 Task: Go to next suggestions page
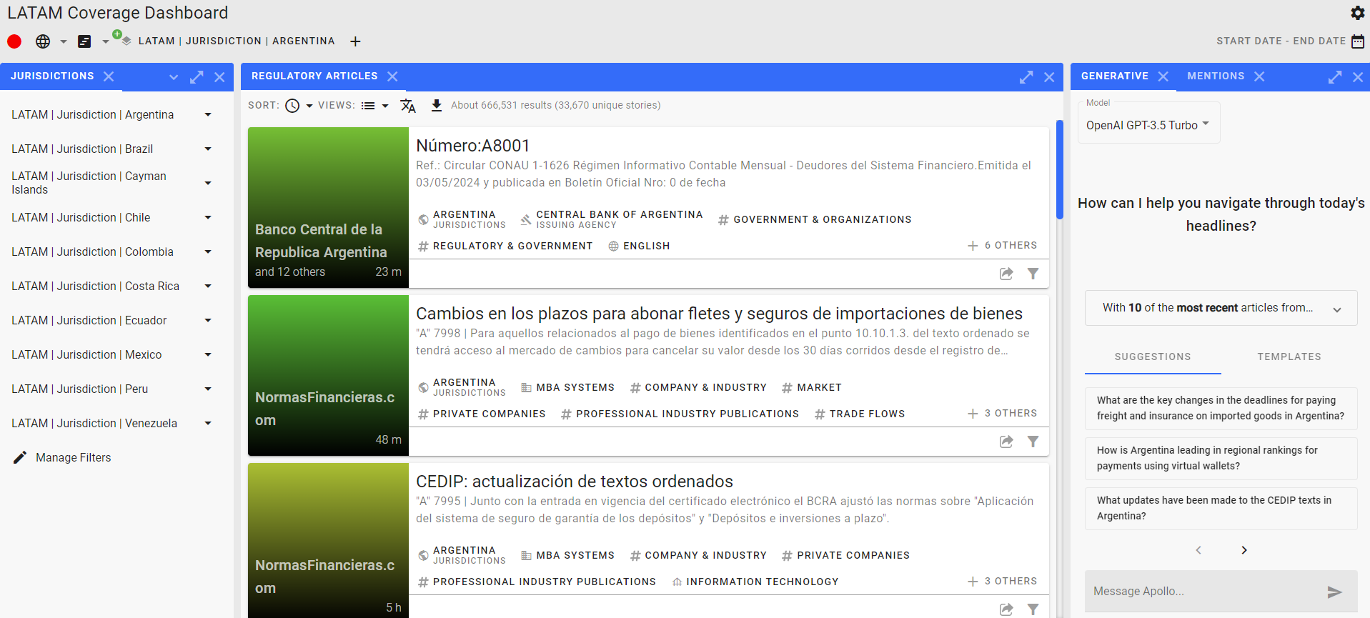(x=1244, y=550)
